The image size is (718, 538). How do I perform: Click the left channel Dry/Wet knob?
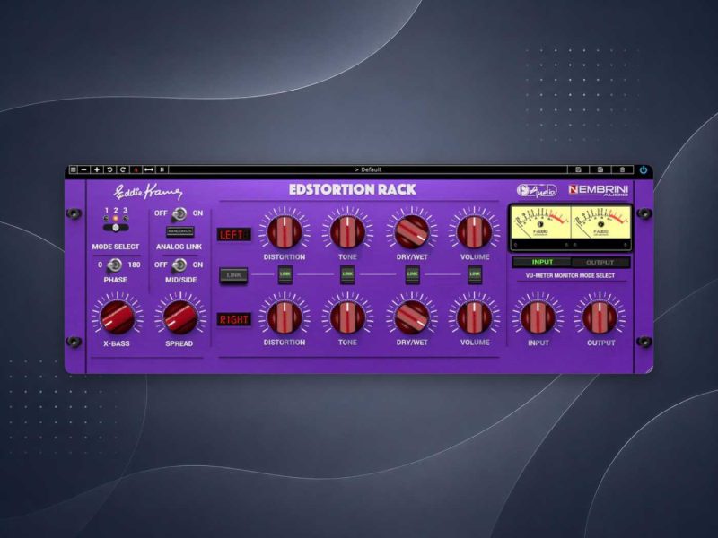[412, 231]
